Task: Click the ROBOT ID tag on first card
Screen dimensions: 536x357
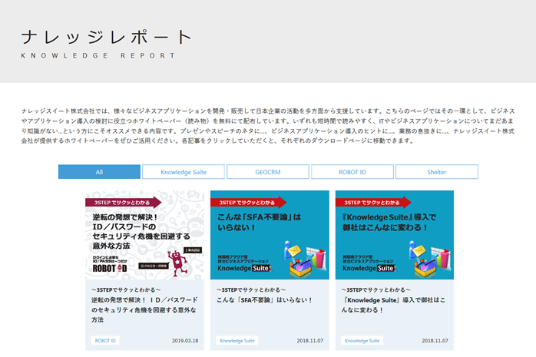Action: click(x=105, y=341)
